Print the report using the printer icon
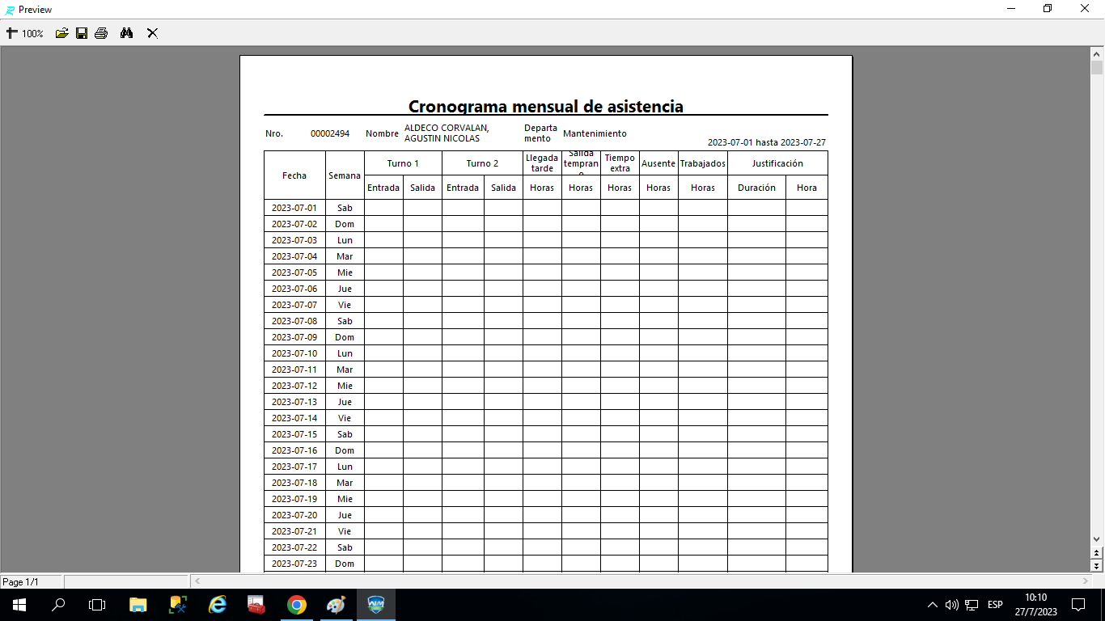 101,33
